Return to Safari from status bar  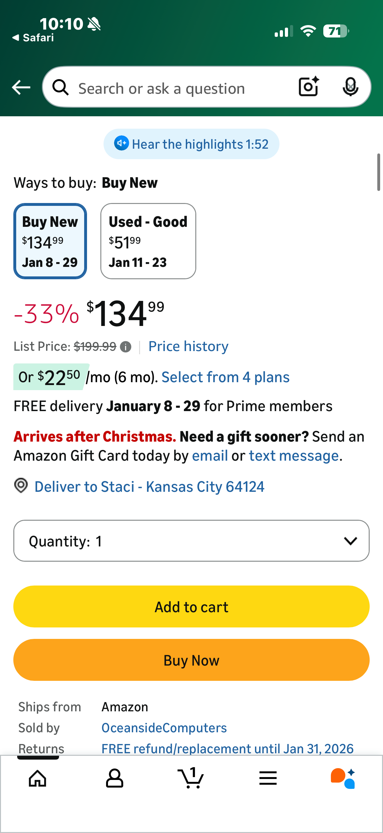point(33,38)
